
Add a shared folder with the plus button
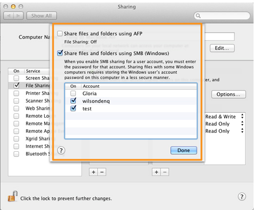pos(93,172)
